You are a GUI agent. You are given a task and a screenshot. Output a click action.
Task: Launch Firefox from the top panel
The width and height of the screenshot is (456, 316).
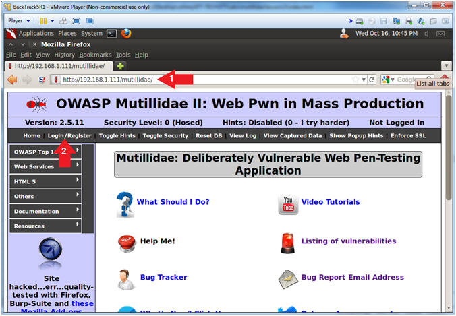126,34
